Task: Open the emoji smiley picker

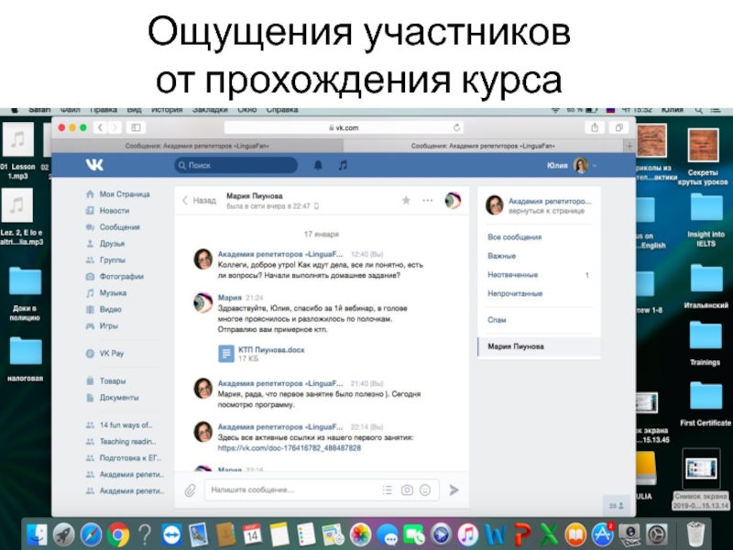Action: coord(425,490)
